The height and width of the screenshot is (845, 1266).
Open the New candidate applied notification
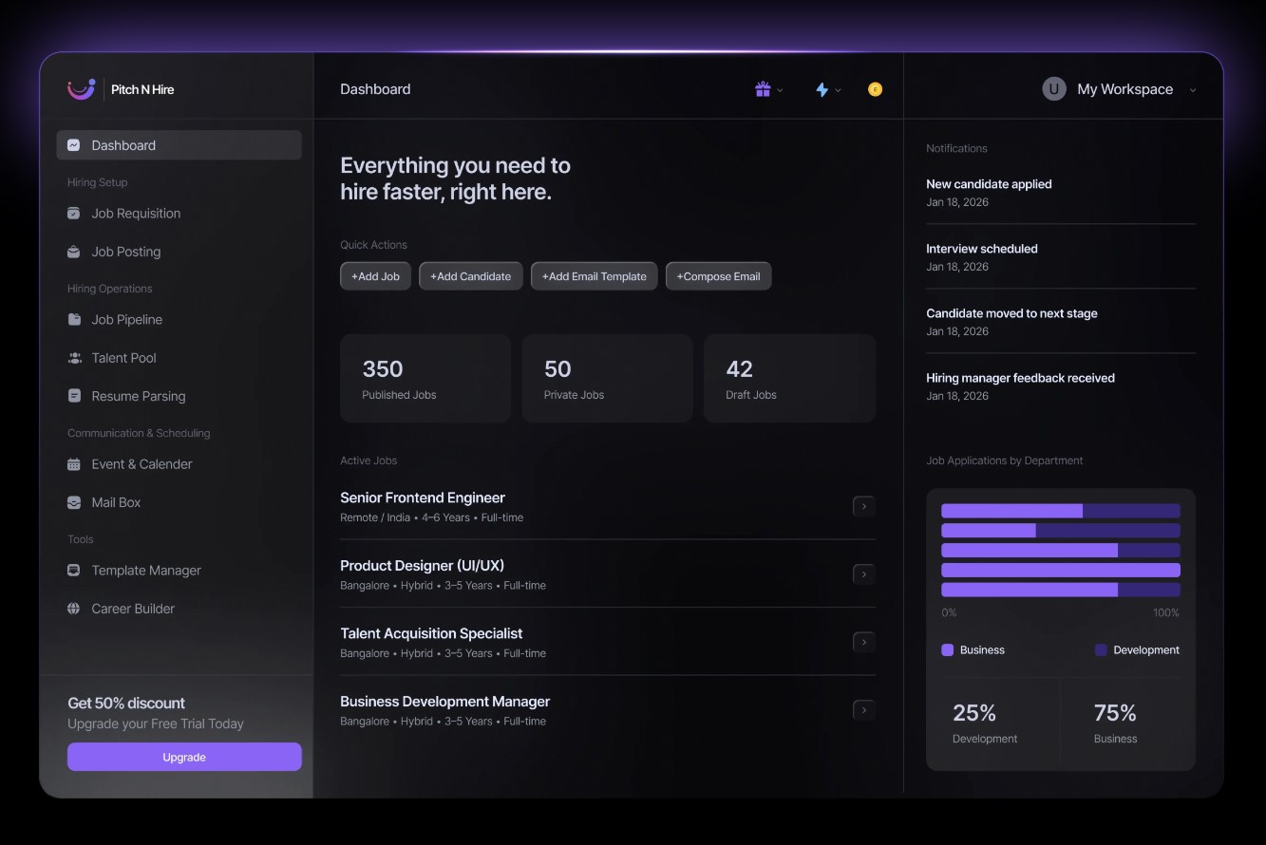point(1061,193)
